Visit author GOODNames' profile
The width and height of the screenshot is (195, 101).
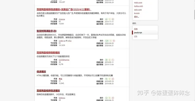(x=64, y=60)
